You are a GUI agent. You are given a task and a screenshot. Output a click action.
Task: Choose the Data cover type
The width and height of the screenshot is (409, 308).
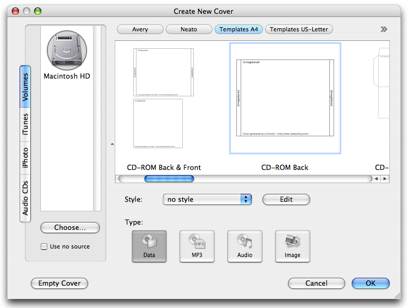149,246
